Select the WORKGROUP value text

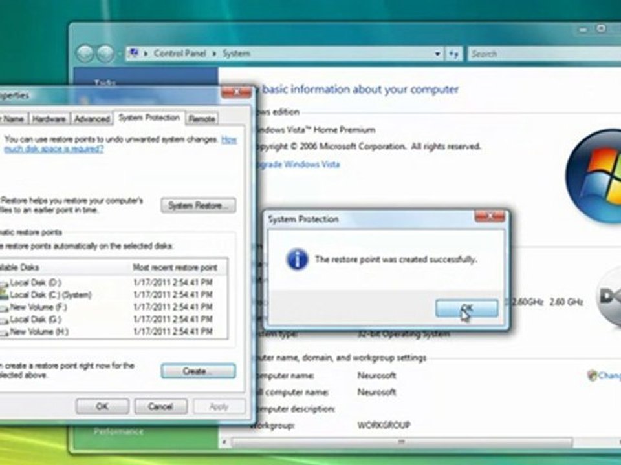coord(384,426)
